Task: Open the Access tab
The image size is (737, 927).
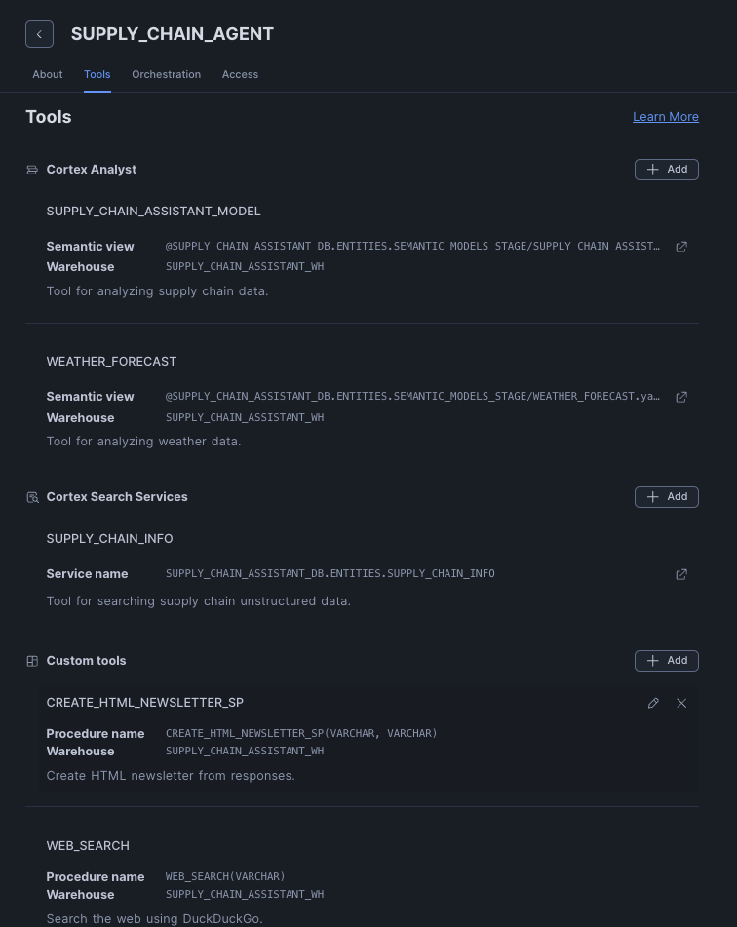Action: click(240, 74)
